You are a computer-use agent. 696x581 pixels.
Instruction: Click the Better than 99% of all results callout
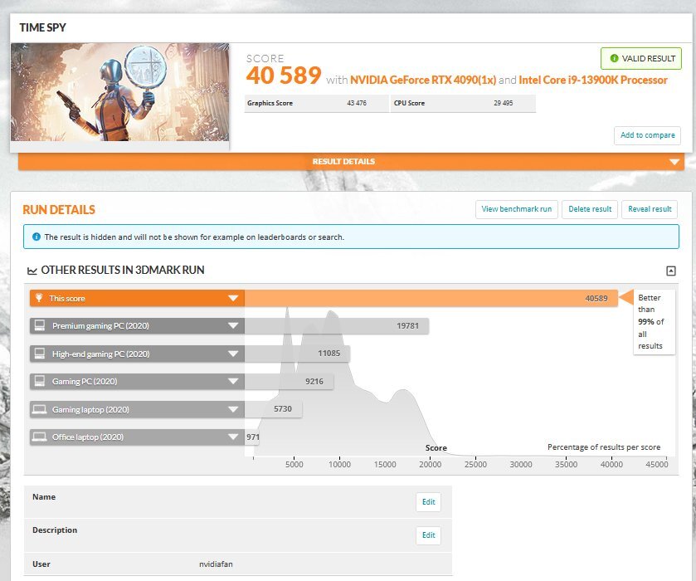coord(655,321)
